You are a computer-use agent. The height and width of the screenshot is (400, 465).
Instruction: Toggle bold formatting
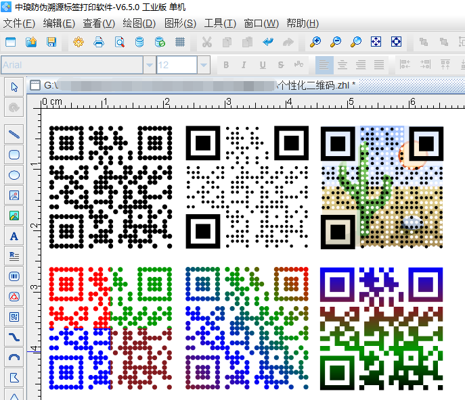(226, 66)
